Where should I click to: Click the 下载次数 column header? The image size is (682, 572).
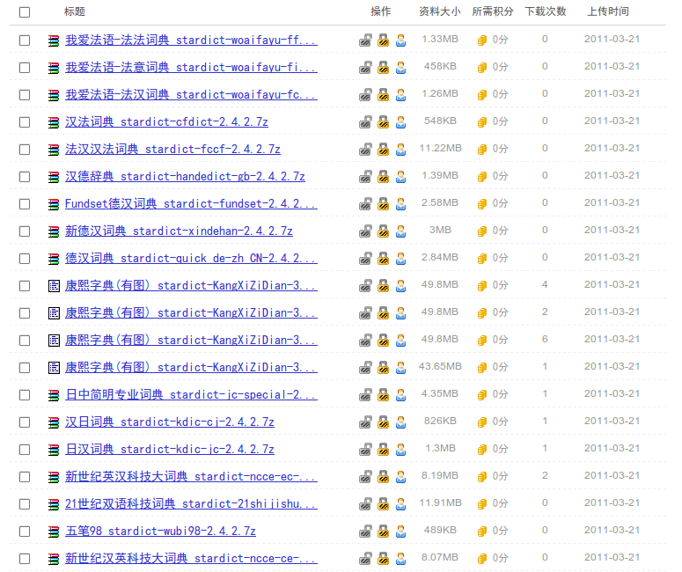546,11
